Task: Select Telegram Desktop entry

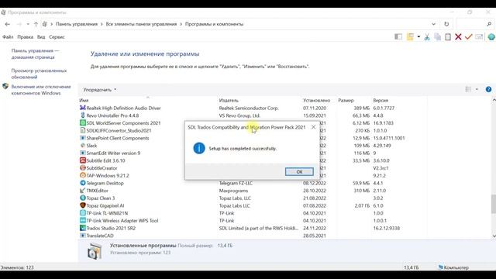Action: [x=105, y=183]
